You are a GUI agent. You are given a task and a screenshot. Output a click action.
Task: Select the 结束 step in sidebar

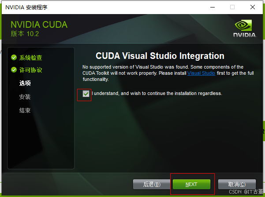tap(25, 110)
